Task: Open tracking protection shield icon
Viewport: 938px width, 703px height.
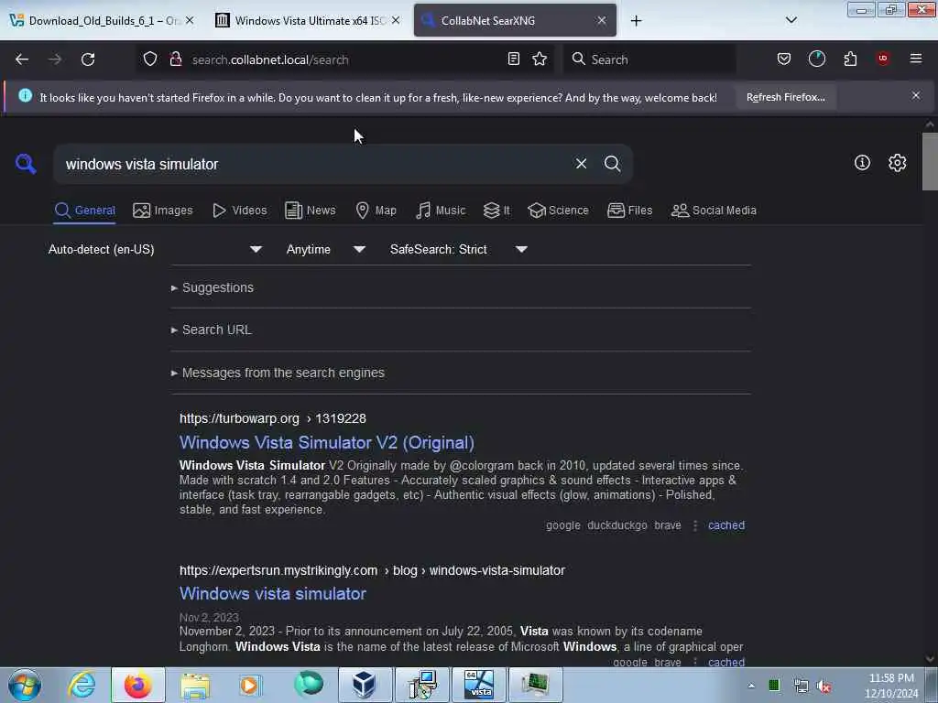Action: 150,59
